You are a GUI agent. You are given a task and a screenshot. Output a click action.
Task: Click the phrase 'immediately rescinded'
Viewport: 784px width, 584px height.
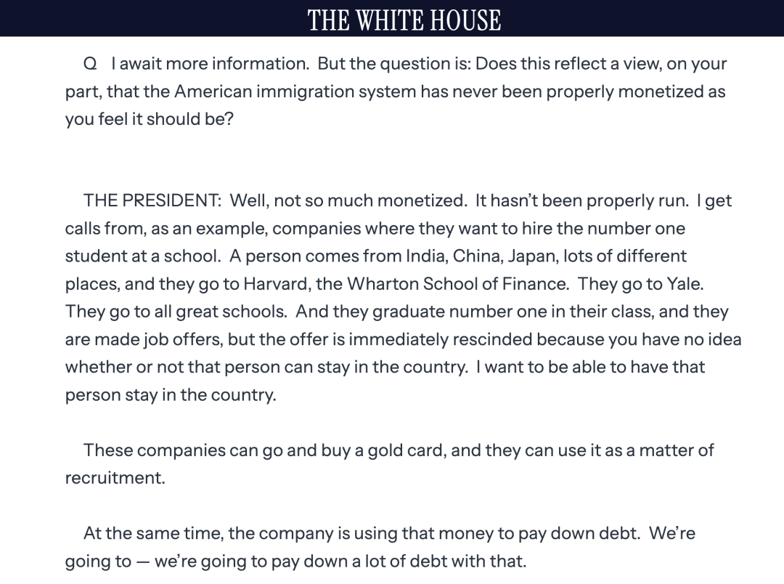(x=441, y=340)
